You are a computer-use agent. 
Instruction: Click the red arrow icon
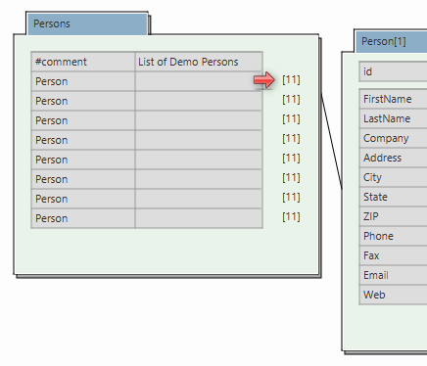pos(264,80)
